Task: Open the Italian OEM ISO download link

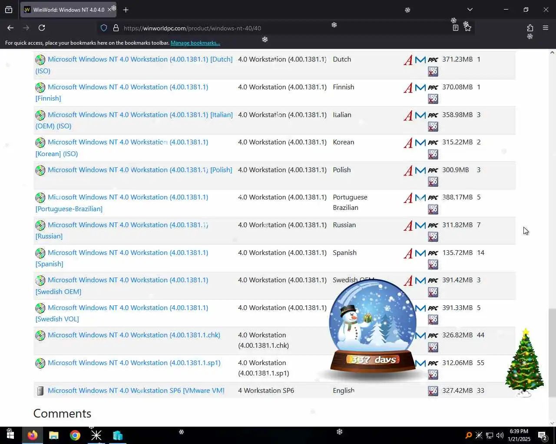Action: (x=134, y=120)
